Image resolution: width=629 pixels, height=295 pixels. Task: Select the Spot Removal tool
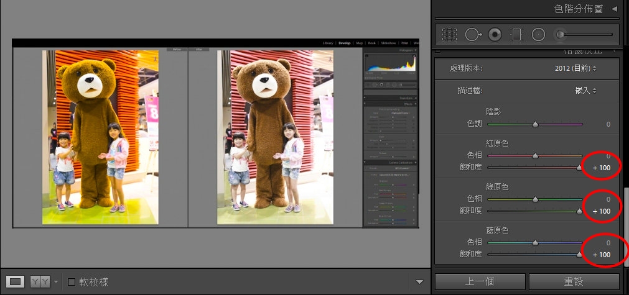(x=473, y=35)
